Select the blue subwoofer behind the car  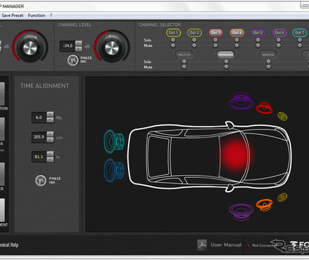click(114, 170)
